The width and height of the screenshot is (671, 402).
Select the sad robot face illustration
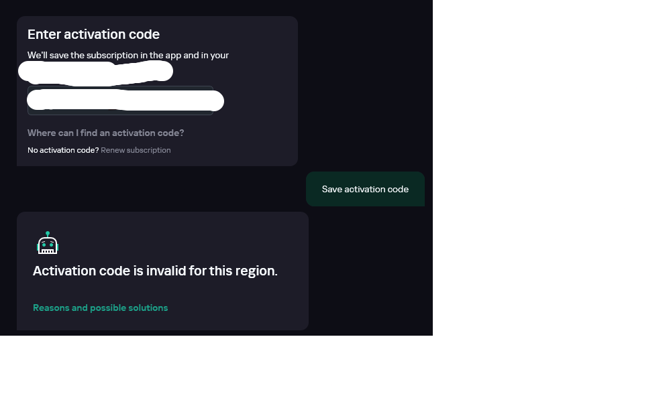pos(48,243)
